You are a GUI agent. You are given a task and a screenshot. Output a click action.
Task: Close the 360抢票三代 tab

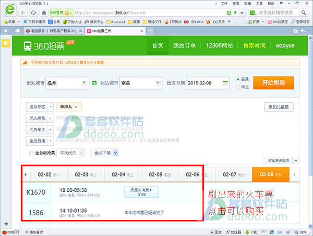coord(142,31)
